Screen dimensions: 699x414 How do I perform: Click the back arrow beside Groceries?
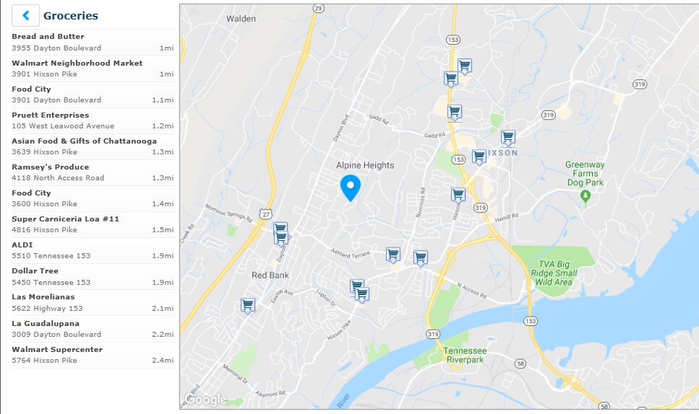click(x=25, y=16)
